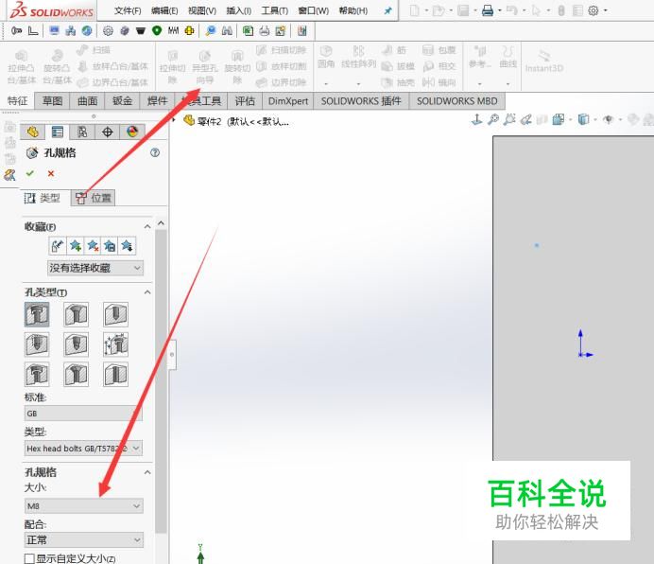Open the FeatureManager design tree tab
This screenshot has height=564, width=654.
click(x=32, y=132)
